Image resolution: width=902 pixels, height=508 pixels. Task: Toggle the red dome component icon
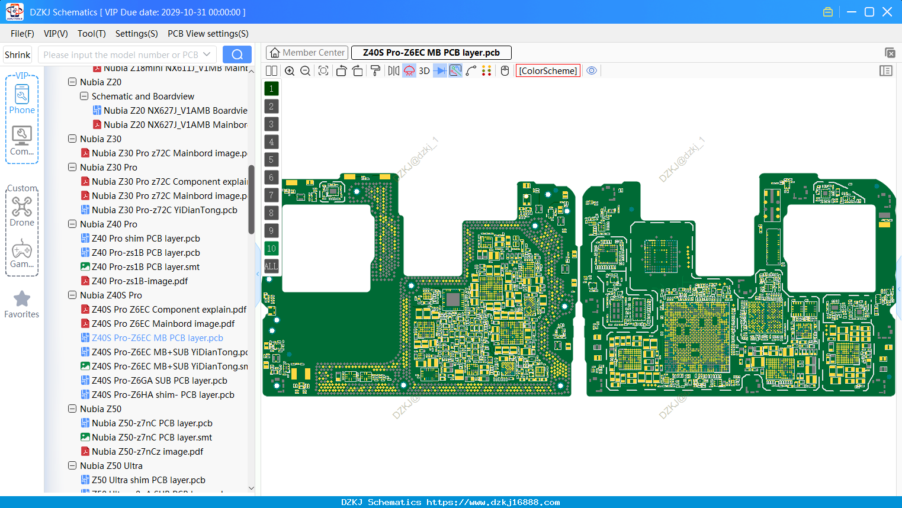[409, 71]
